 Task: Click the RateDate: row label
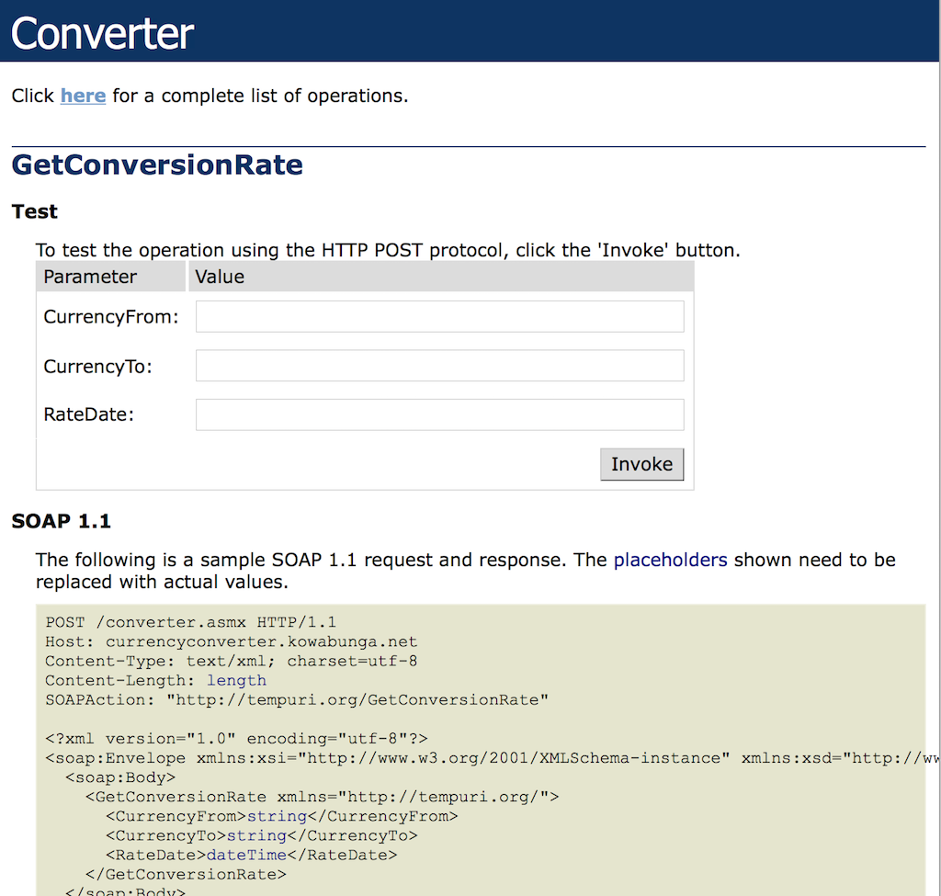pyautogui.click(x=90, y=414)
